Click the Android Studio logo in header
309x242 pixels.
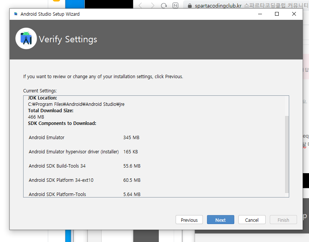coord(26,39)
